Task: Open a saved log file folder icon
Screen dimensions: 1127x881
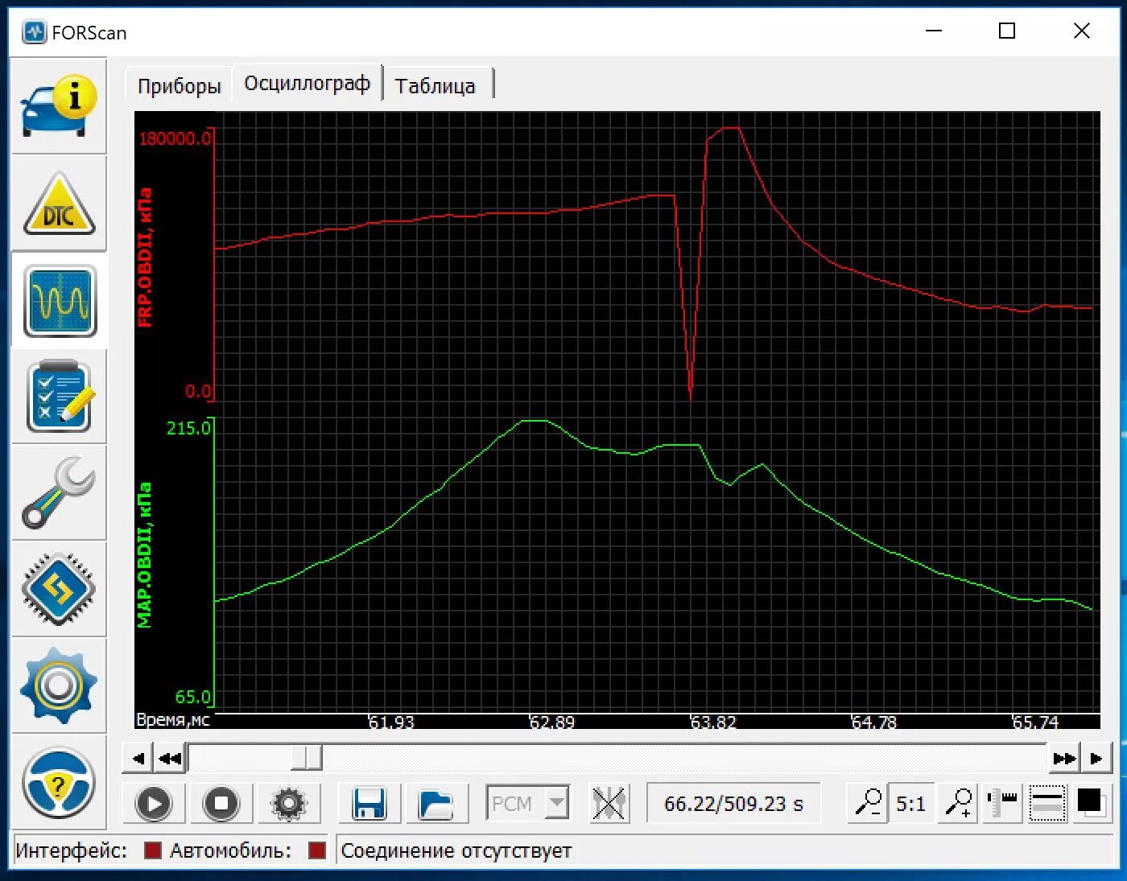Action: (437, 803)
